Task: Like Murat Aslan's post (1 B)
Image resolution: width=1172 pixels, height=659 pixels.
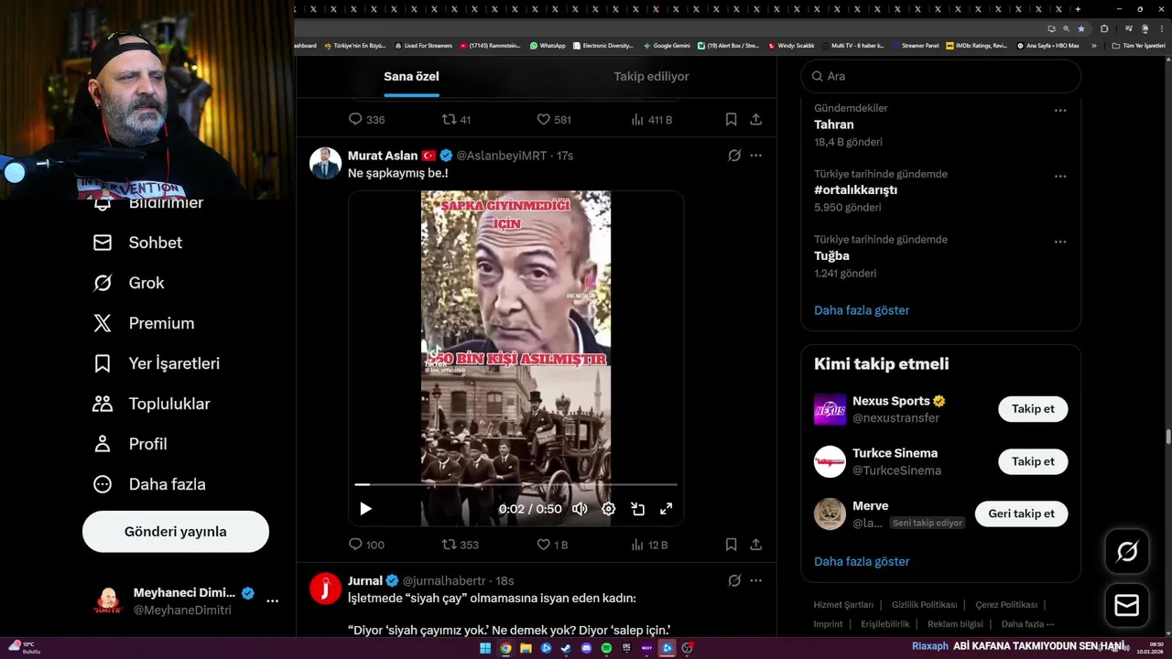Action: 552,545
